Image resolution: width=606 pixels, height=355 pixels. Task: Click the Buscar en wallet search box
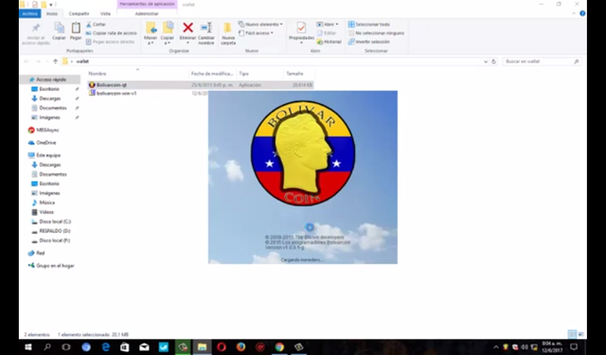pyautogui.click(x=542, y=62)
